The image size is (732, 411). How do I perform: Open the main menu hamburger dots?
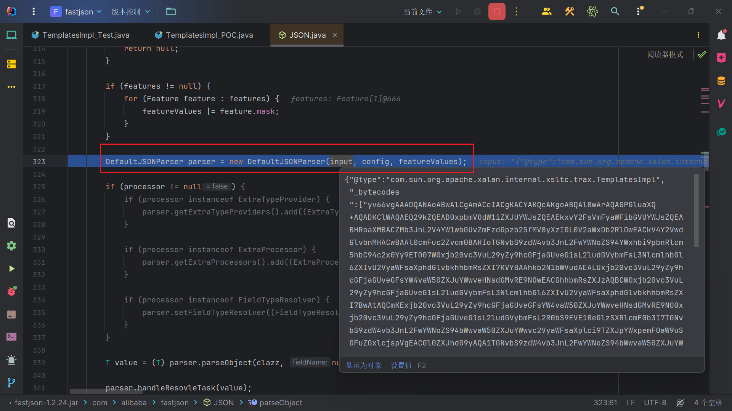34,11
